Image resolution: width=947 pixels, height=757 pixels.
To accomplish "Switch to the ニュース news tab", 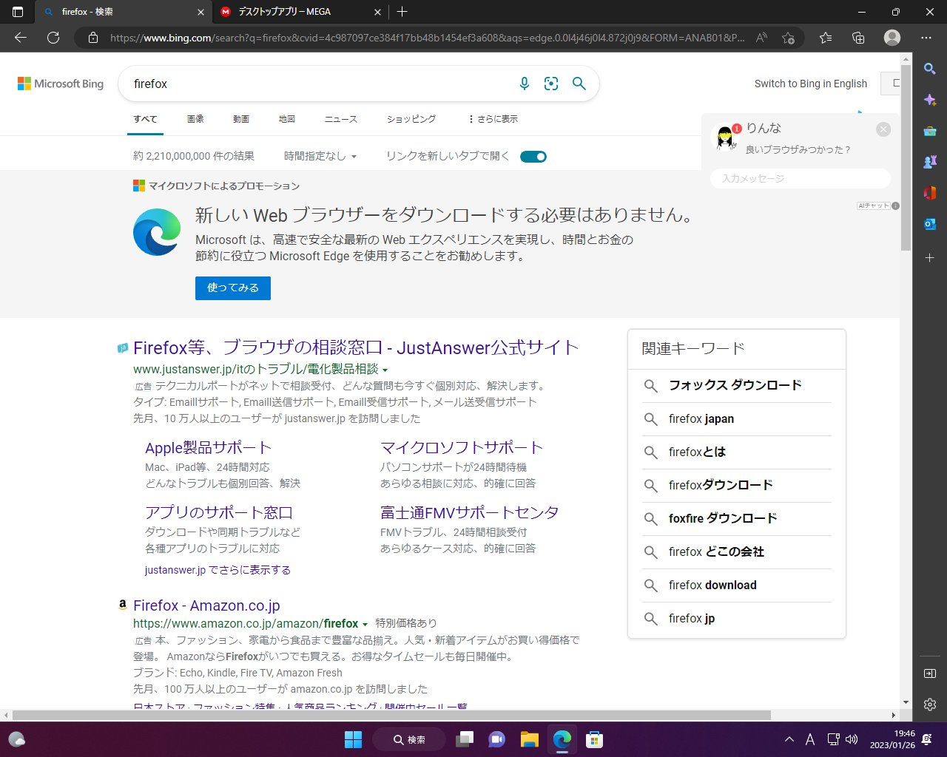I will pos(341,119).
